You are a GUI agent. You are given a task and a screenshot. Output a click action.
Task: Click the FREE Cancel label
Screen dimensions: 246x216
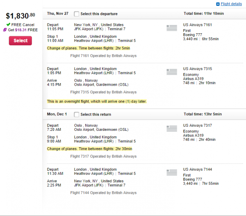[23, 25]
